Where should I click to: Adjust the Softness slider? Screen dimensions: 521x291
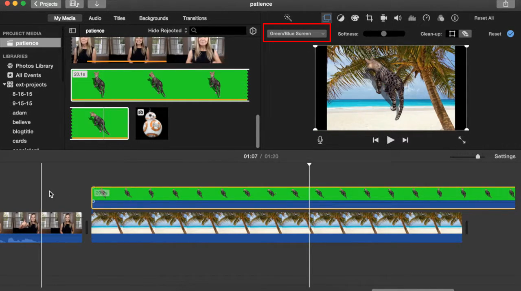pos(384,34)
